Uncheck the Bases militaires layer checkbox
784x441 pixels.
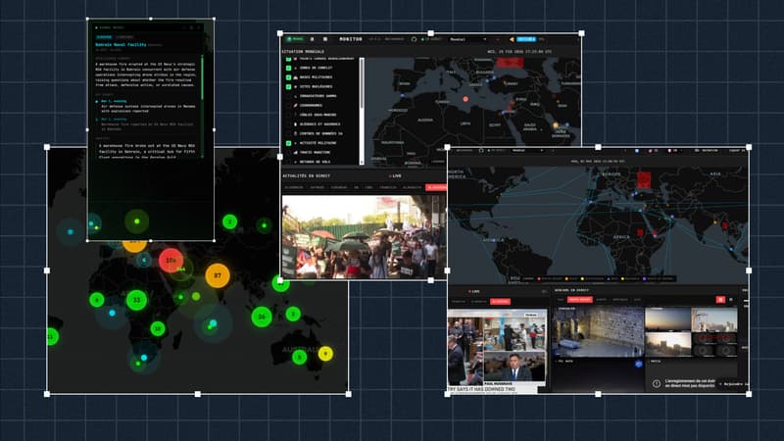point(288,77)
